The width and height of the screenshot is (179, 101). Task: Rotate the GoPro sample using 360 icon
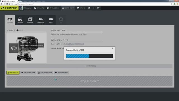tap(14, 48)
